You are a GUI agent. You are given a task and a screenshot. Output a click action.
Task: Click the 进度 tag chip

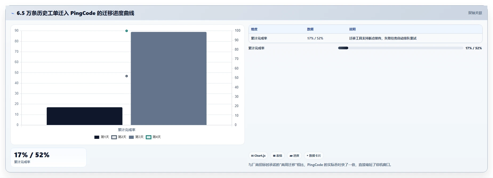tap(294, 156)
